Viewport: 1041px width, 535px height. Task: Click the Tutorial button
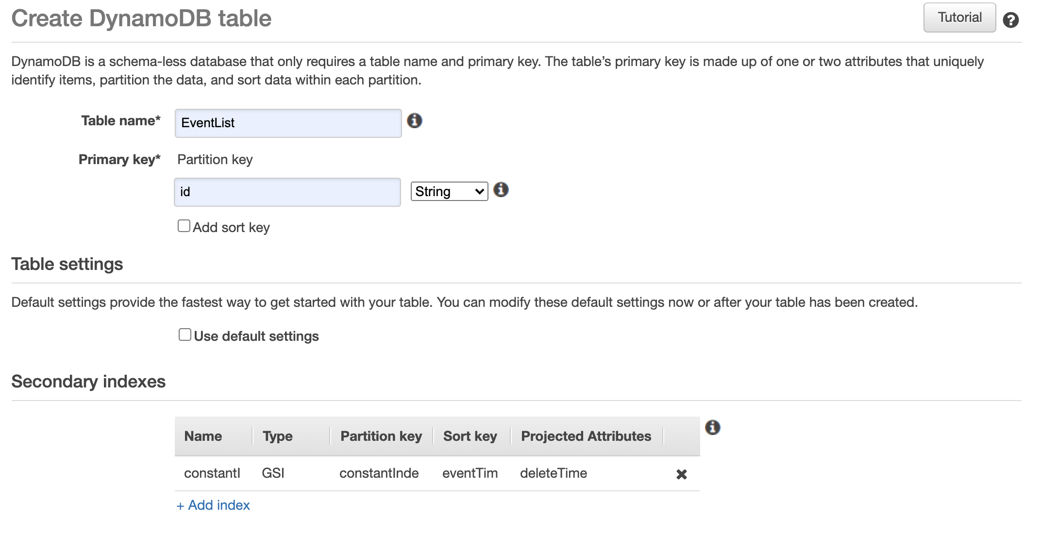click(959, 17)
